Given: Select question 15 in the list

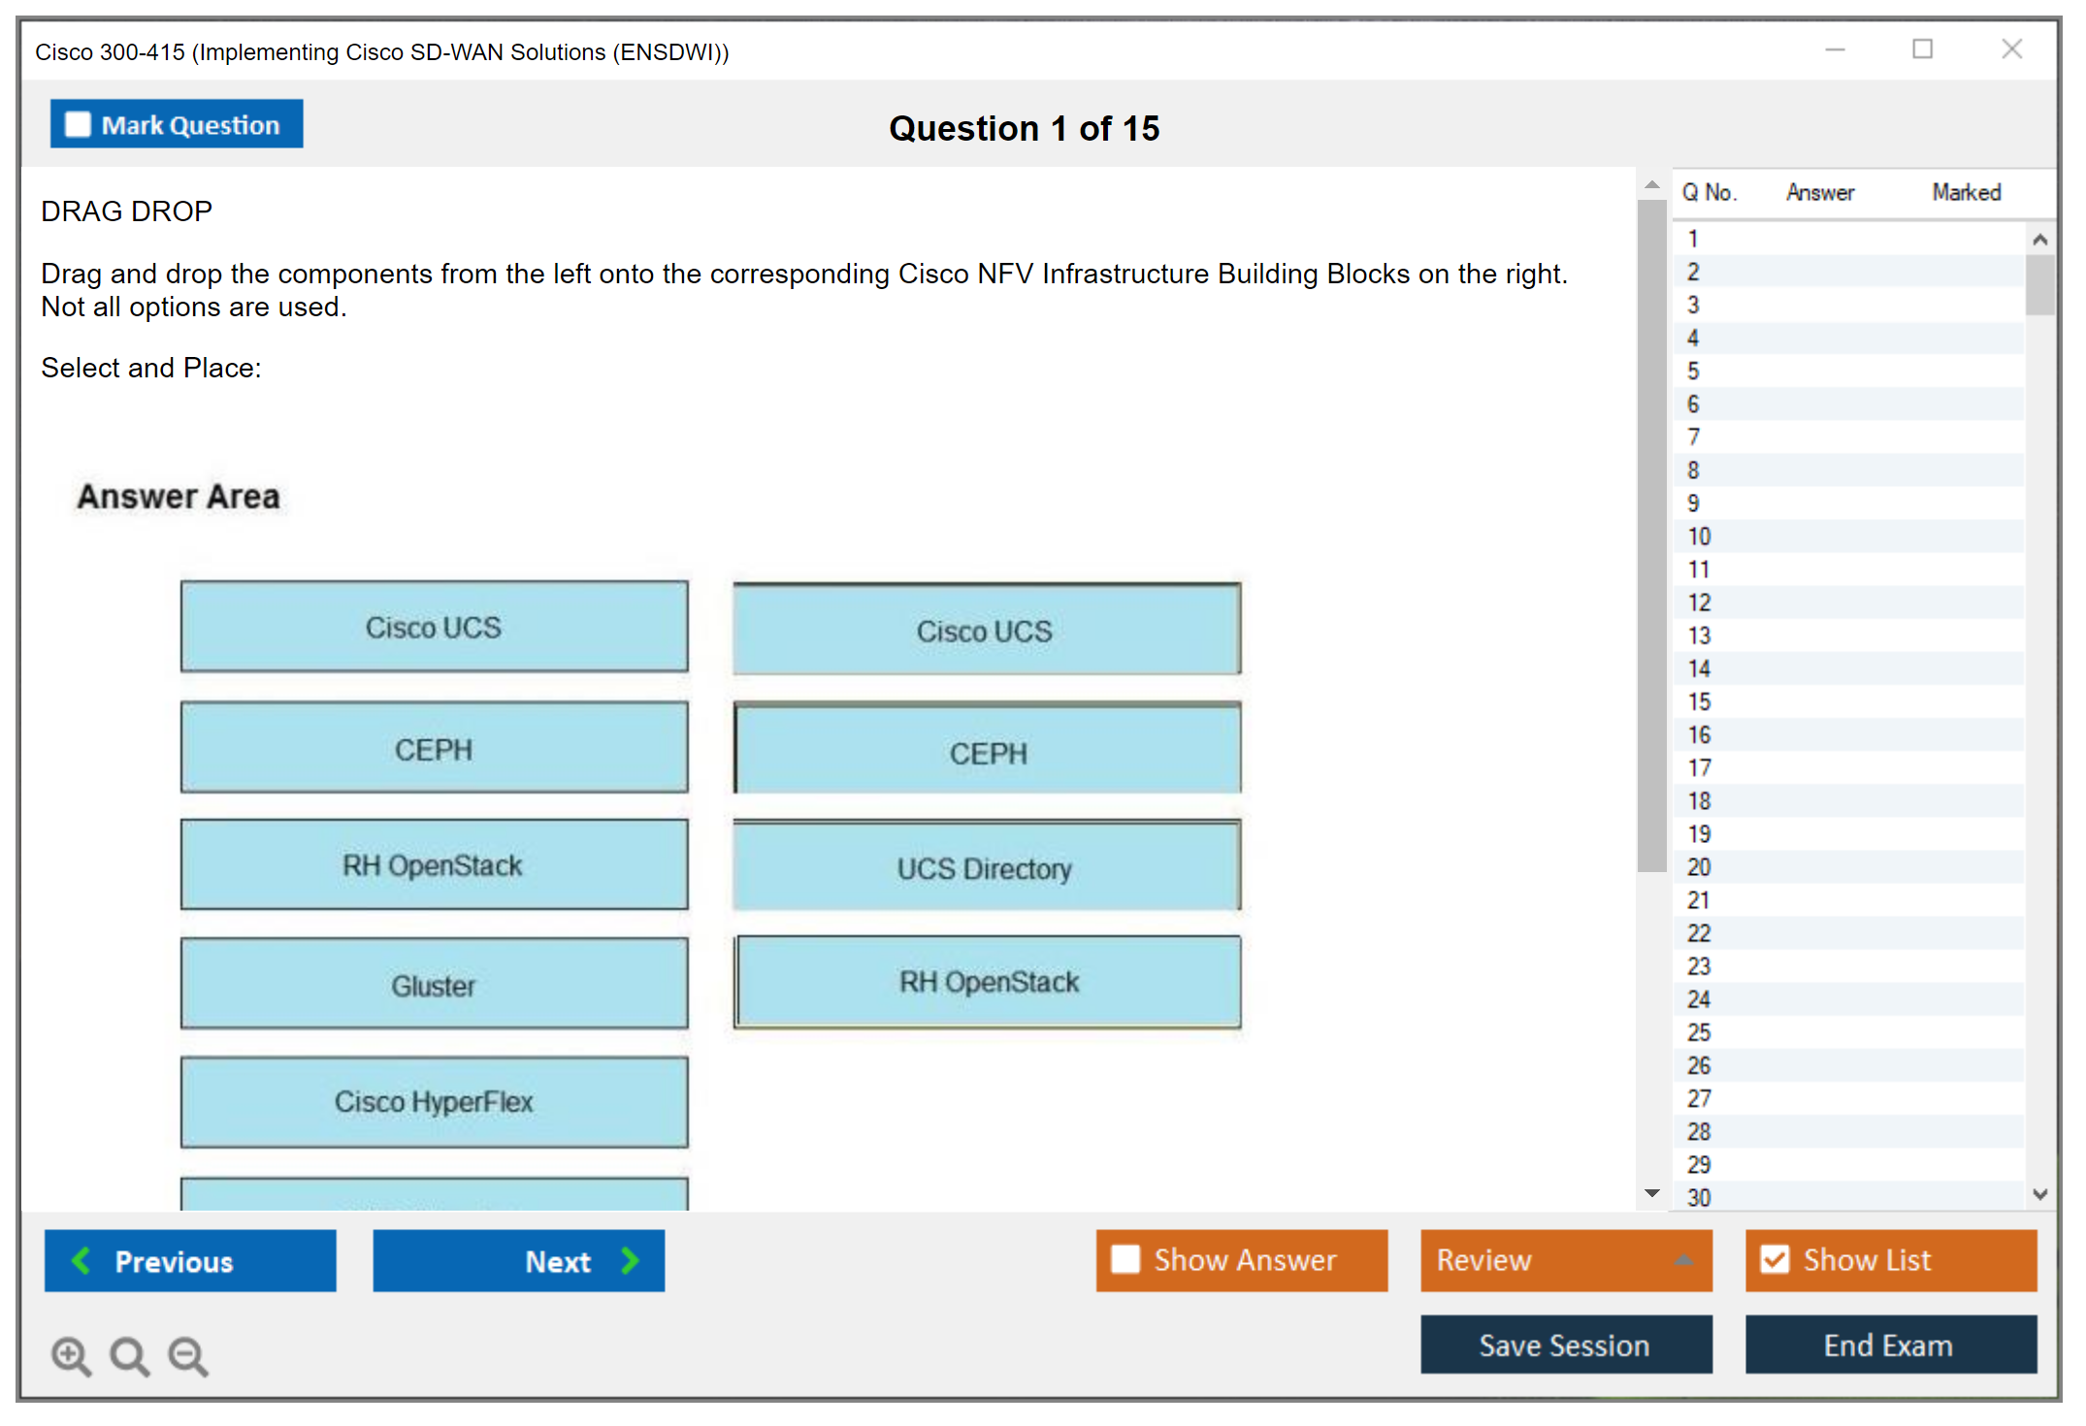Looking at the screenshot, I should coord(1699,701).
